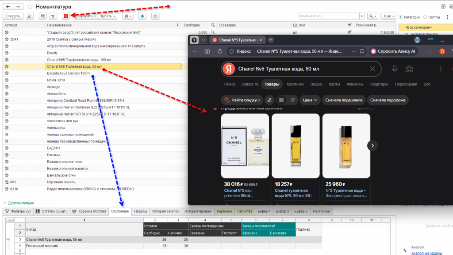Open the search magnifier dropdown
453x255 pixels.
click(372, 16)
